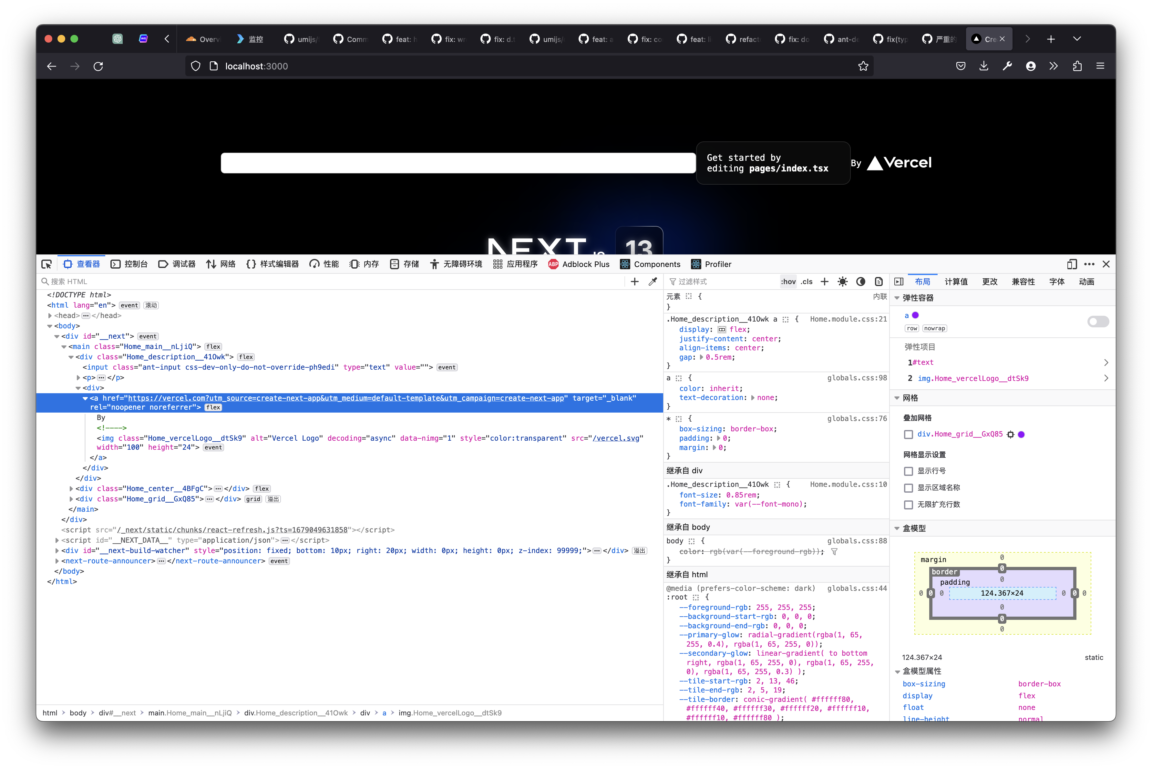Add a new CSS rule with plus icon
Viewport: 1152px width, 769px height.
click(x=824, y=282)
